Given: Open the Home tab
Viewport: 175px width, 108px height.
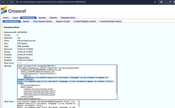Looking at the screenshot, I should [6, 18].
